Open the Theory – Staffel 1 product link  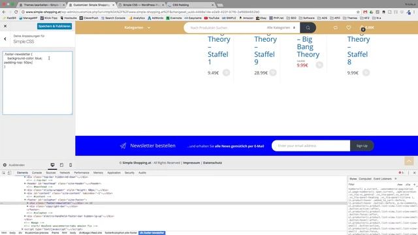click(x=219, y=50)
